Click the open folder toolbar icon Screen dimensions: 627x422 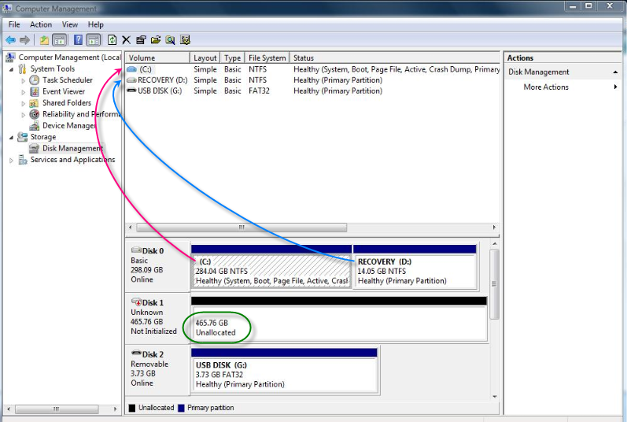[156, 39]
